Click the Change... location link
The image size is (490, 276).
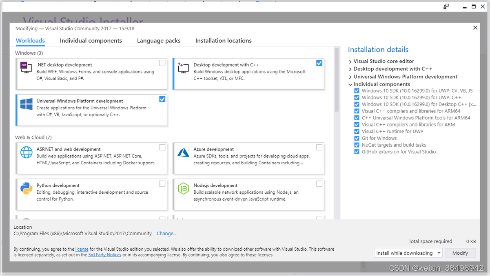(x=166, y=234)
